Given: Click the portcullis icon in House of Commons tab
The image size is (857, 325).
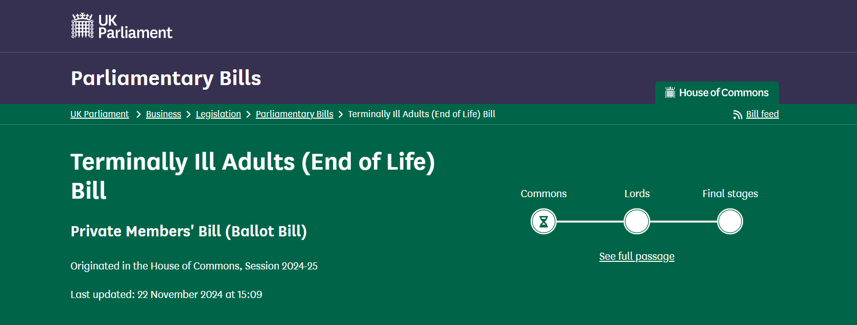Looking at the screenshot, I should [670, 93].
